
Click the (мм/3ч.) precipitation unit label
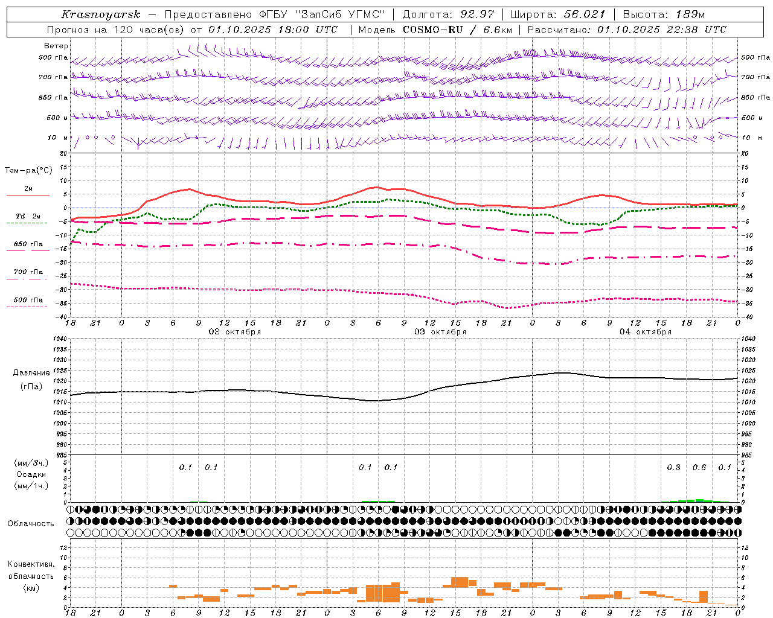31,463
